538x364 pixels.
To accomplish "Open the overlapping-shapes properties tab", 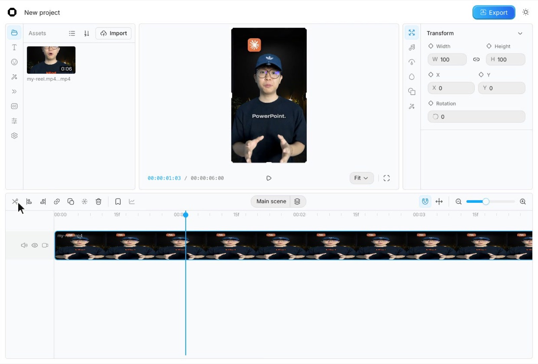I will [x=412, y=91].
